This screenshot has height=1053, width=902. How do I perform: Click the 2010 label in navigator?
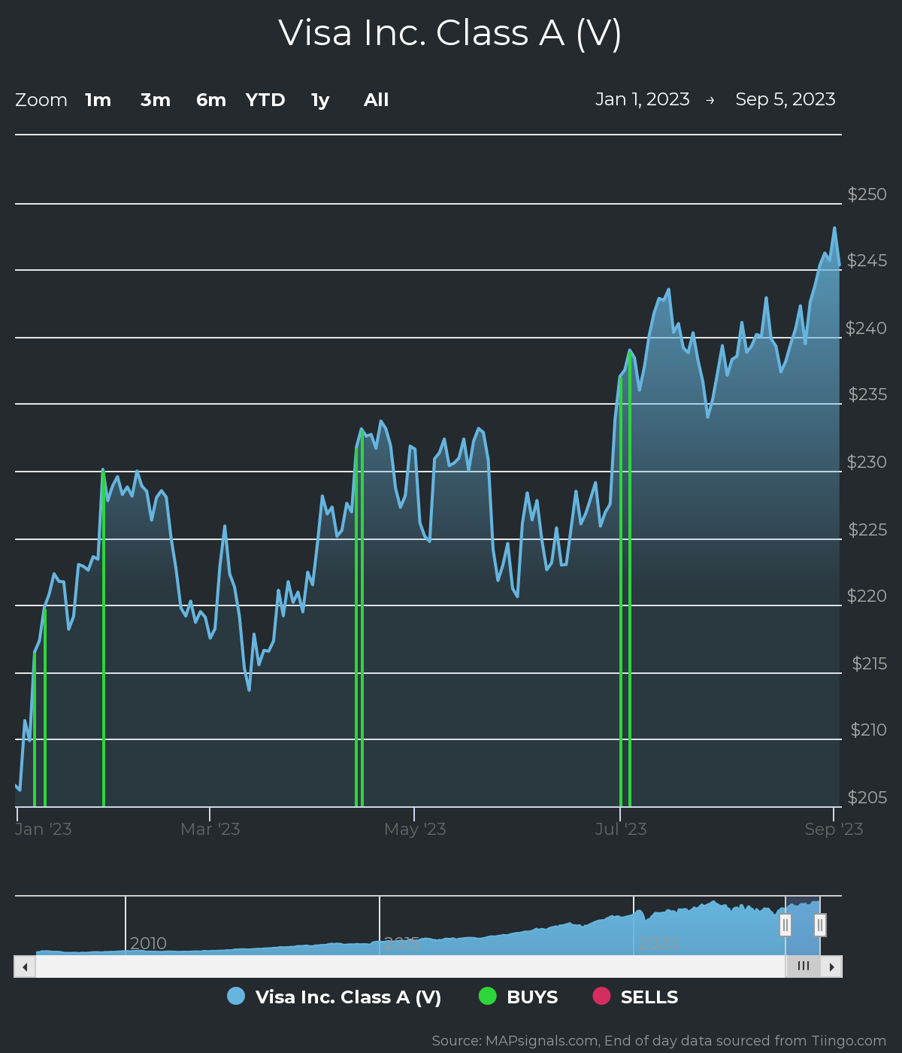(148, 943)
